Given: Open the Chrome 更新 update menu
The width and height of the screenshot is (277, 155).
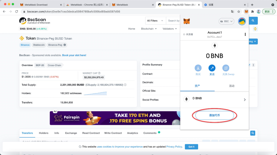Looking at the screenshot, I should click(269, 12).
